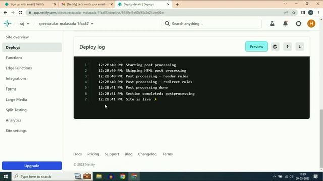This screenshot has width=323, height=181.
Task: Select Deploys in sidebar
Action: (x=32, y=47)
